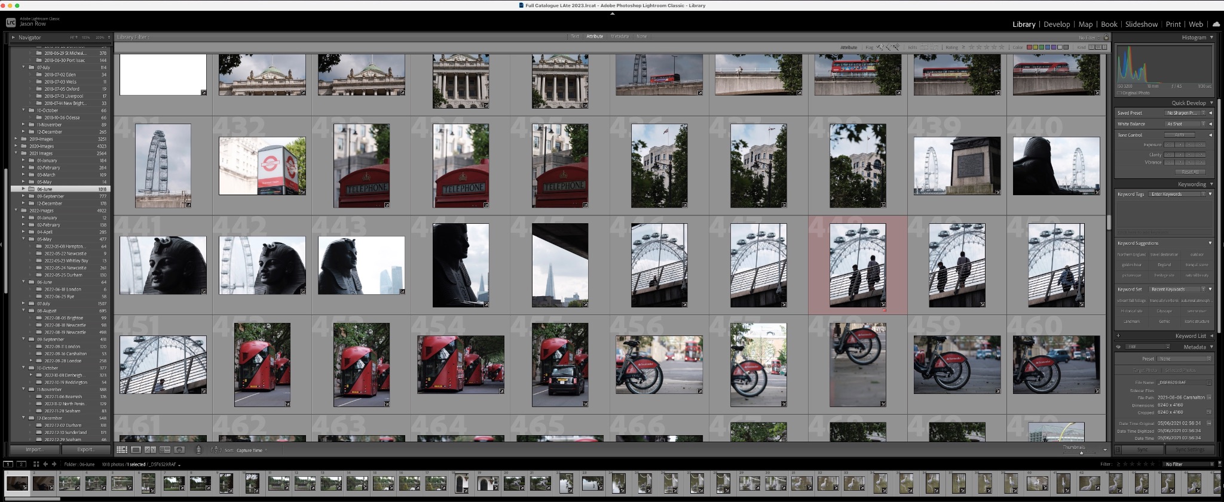The height and width of the screenshot is (502, 1224).
Task: Open People view
Action: 179,449
